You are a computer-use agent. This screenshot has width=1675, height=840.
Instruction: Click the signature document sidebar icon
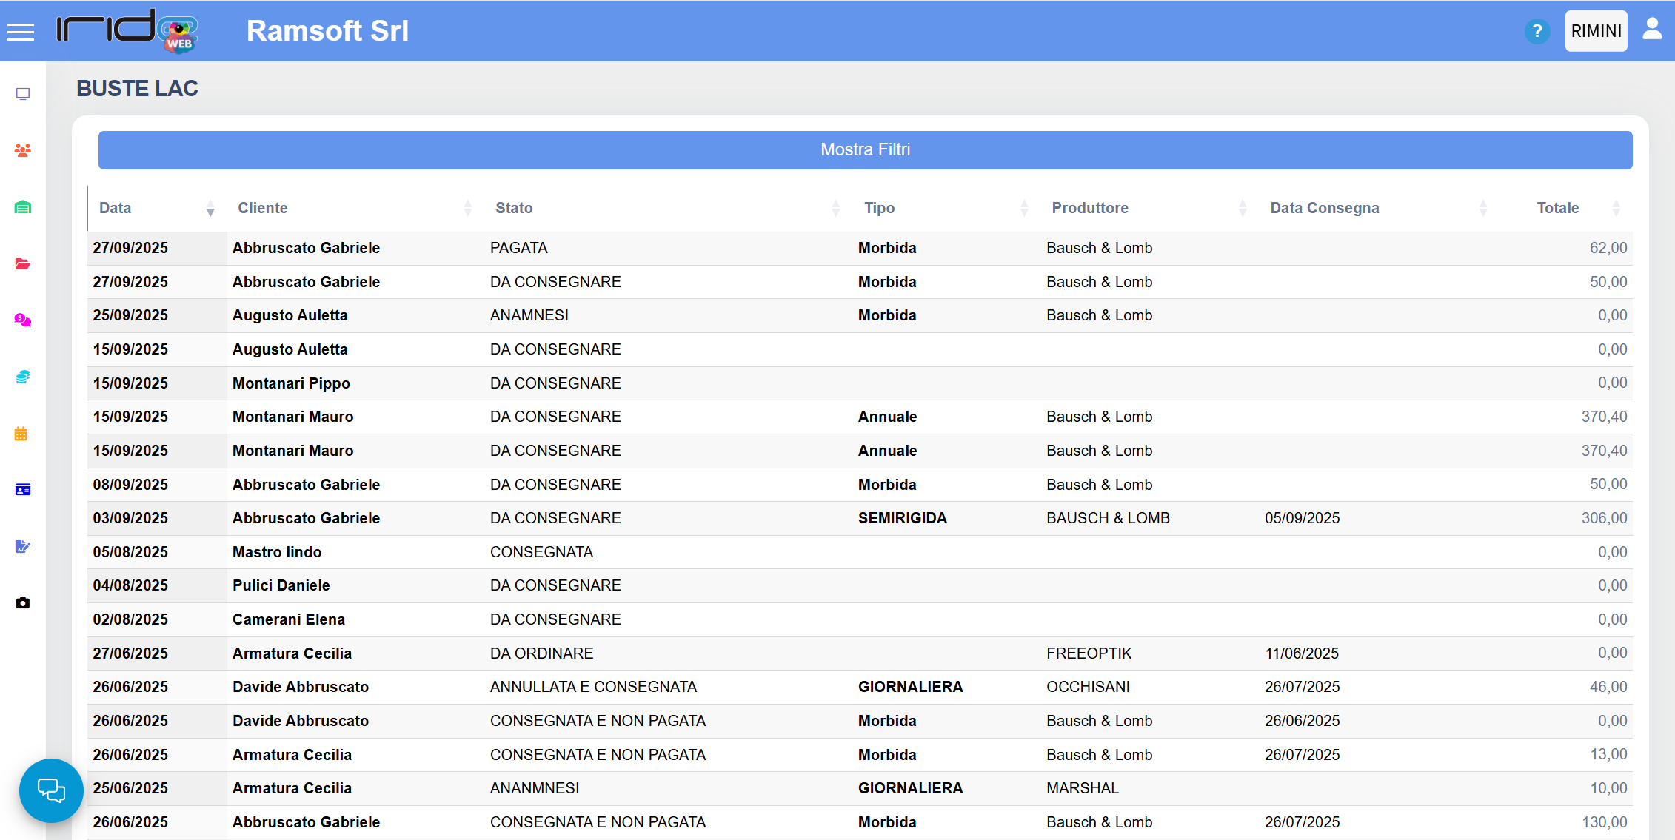coord(23,546)
